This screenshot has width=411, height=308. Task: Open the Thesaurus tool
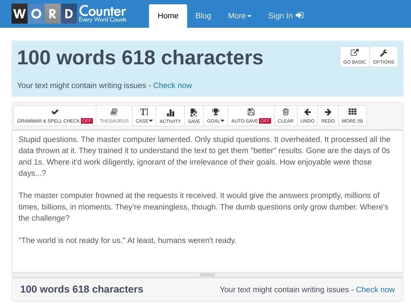point(114,116)
